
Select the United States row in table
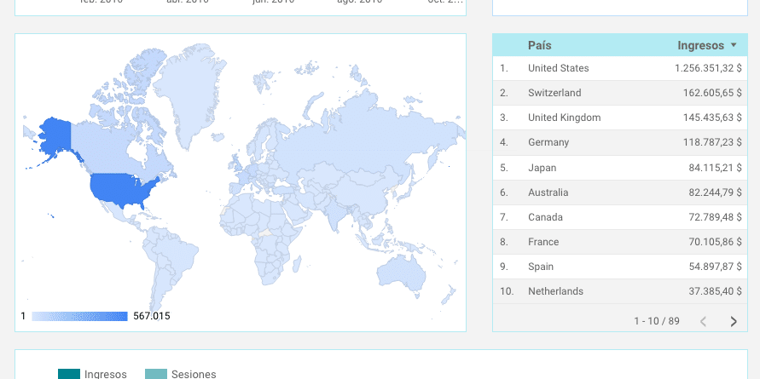click(620, 68)
